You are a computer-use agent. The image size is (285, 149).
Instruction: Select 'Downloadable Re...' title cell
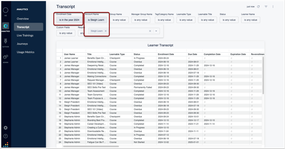97,131
